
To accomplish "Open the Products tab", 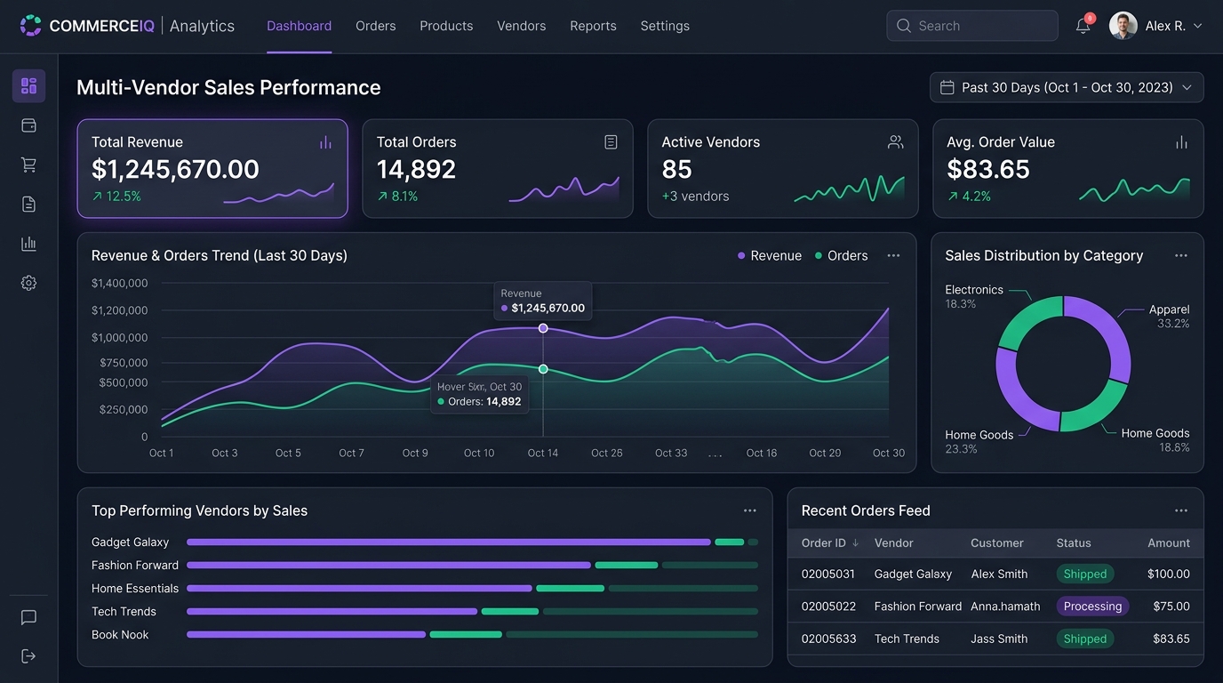I will click(x=446, y=26).
